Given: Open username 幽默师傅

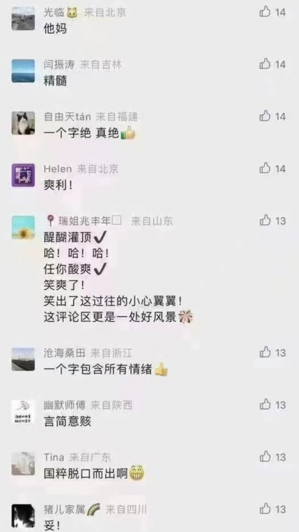Looking at the screenshot, I should click(x=64, y=405).
